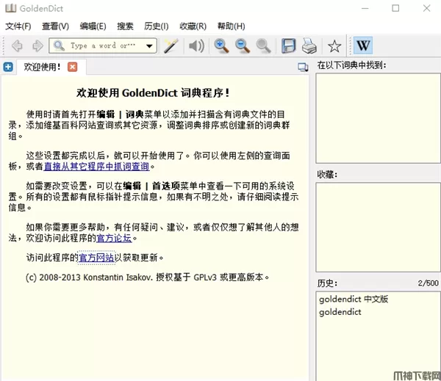Expand the search box dropdown arrow
This screenshot has width=441, height=381.
150,46
